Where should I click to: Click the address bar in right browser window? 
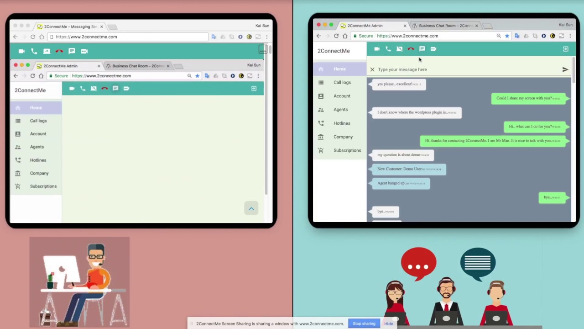click(431, 36)
